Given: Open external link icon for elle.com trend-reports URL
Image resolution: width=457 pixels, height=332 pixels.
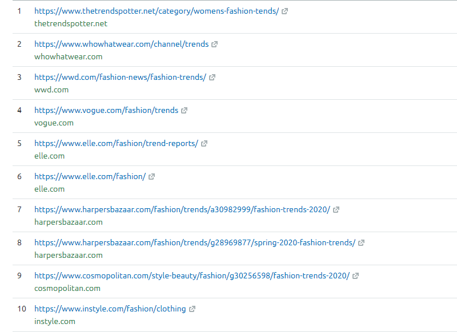Looking at the screenshot, I should pyautogui.click(x=204, y=143).
